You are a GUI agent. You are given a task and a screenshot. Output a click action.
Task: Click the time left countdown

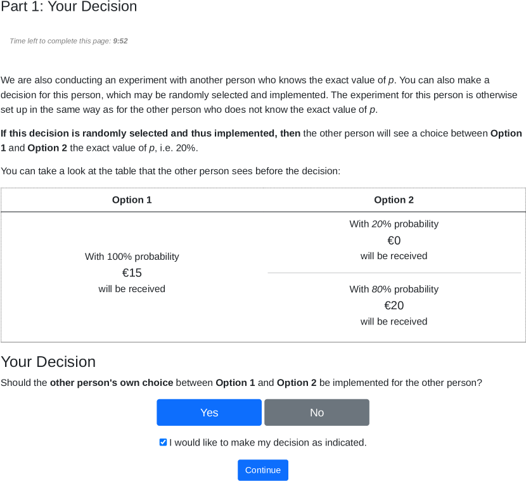tap(68, 41)
